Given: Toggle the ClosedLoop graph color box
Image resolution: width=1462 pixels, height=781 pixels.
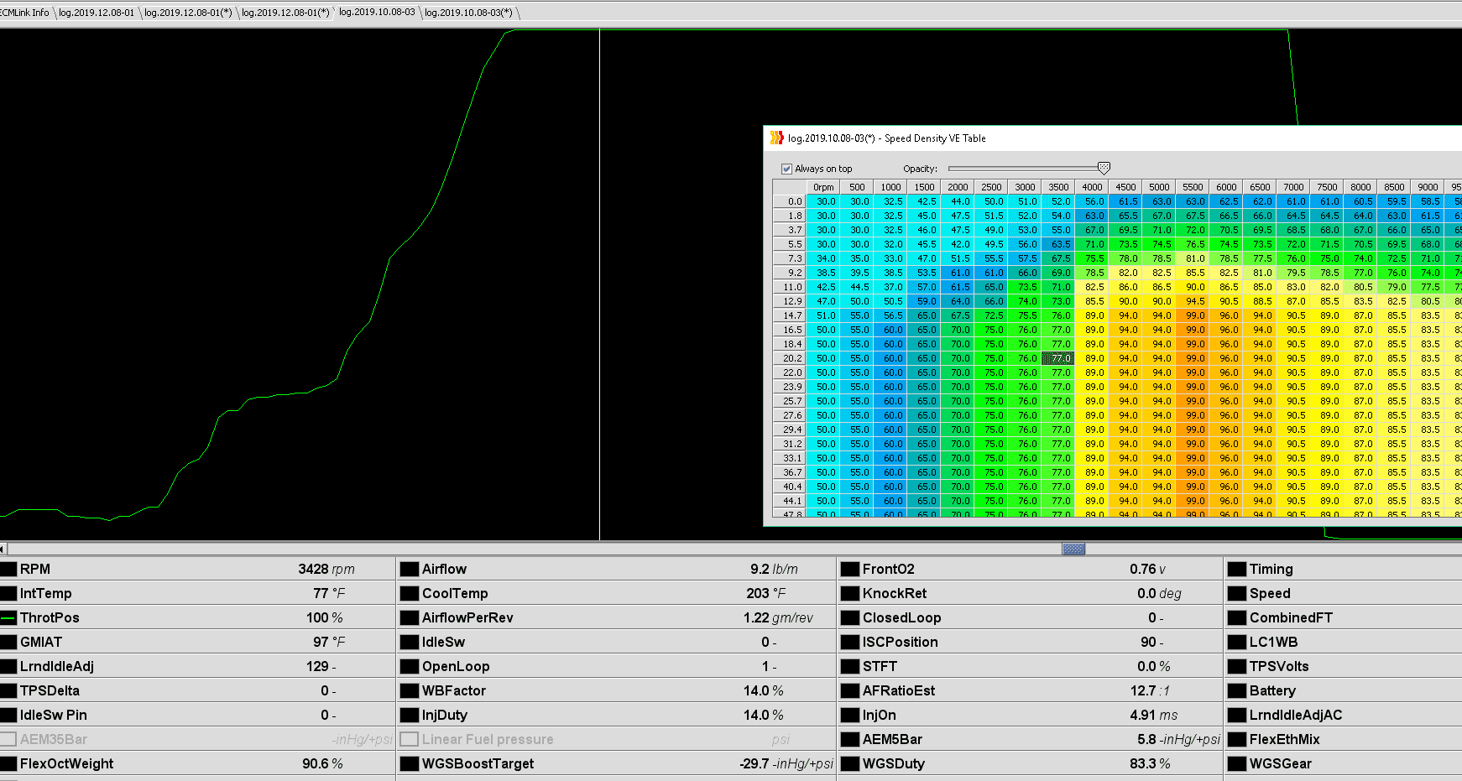Looking at the screenshot, I should pos(850,617).
